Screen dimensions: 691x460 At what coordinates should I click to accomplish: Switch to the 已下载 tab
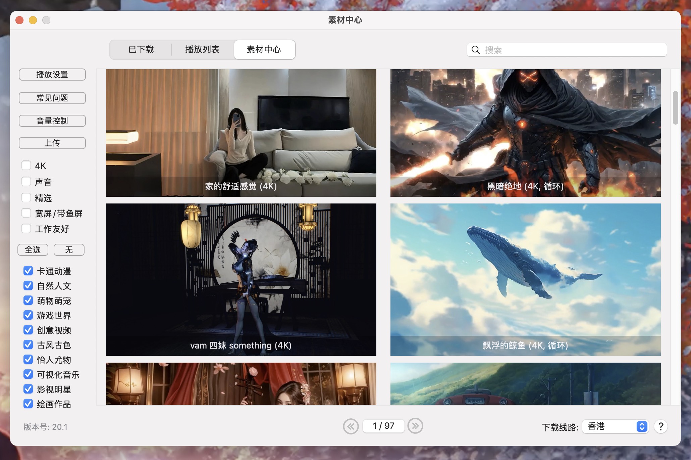141,50
